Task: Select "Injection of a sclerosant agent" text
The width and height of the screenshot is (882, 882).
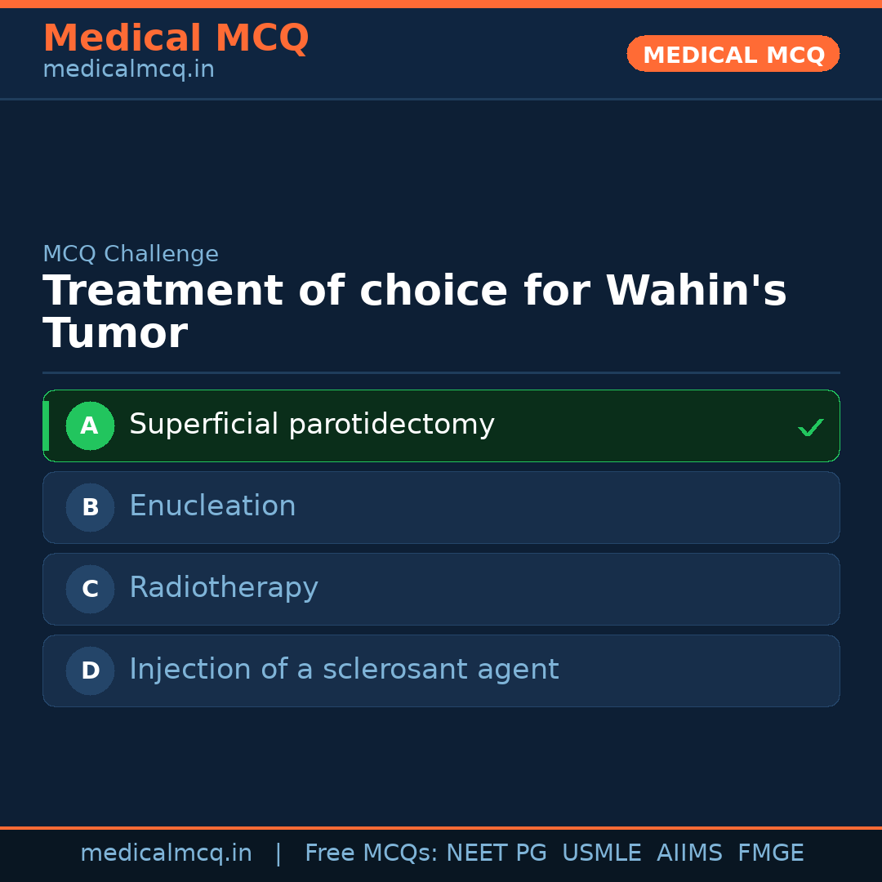Action: pyautogui.click(x=344, y=670)
